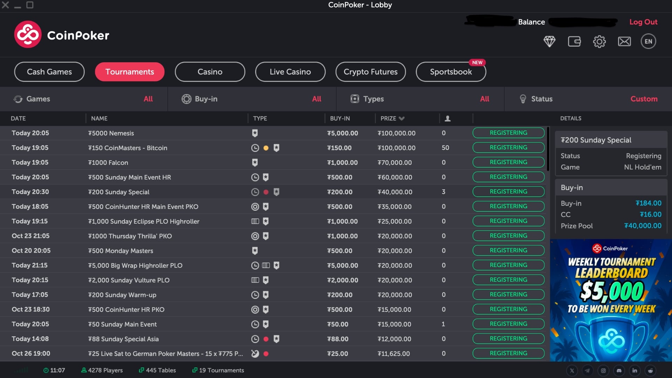Click the Games filter refresh icon
Image resolution: width=672 pixels, height=378 pixels.
pyautogui.click(x=18, y=99)
